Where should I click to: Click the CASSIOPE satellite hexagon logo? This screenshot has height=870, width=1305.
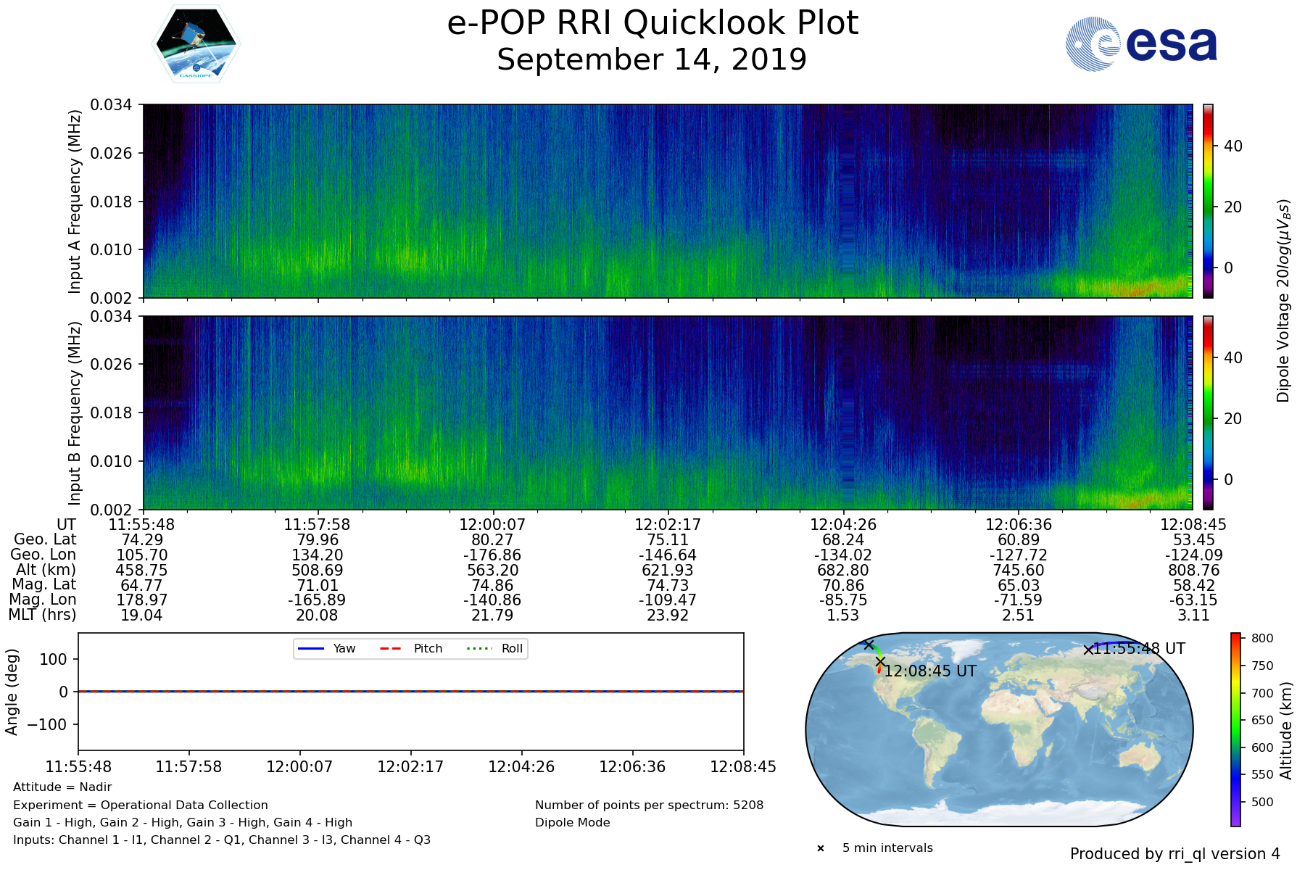(196, 45)
